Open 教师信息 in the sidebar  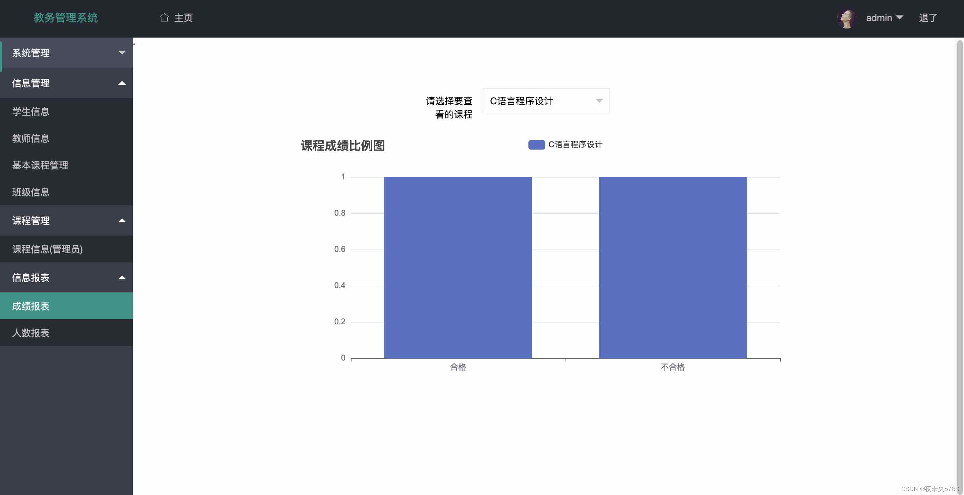pyautogui.click(x=67, y=139)
